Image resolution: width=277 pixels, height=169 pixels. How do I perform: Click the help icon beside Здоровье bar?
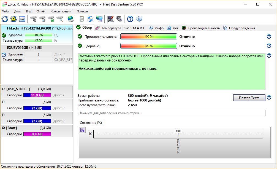pyautogui.click(x=269, y=46)
